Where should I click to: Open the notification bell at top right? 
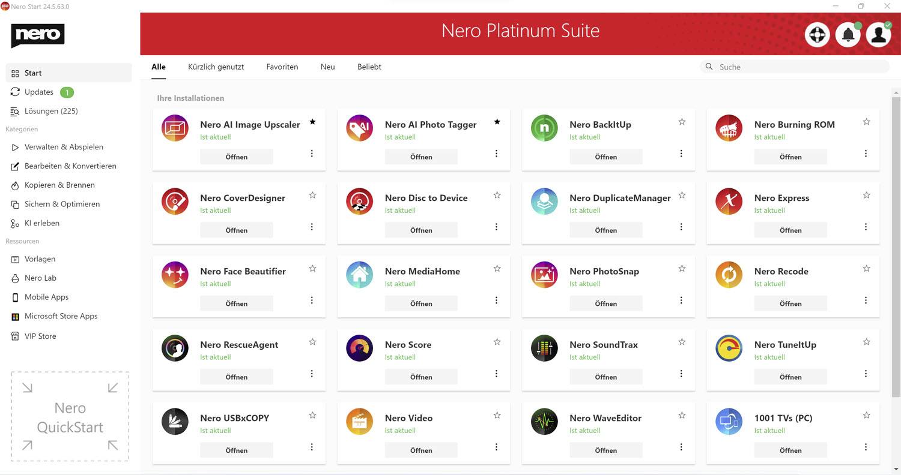pyautogui.click(x=848, y=34)
